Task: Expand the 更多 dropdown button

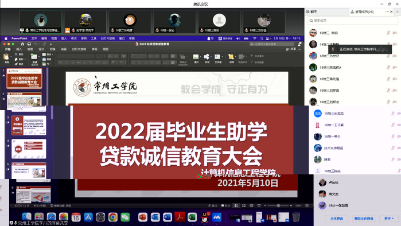Action: point(389,219)
